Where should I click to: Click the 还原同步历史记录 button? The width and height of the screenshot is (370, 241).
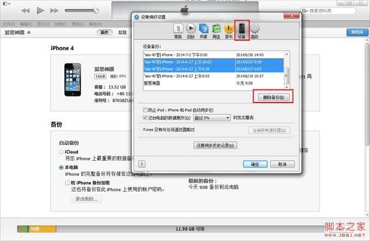click(215, 146)
